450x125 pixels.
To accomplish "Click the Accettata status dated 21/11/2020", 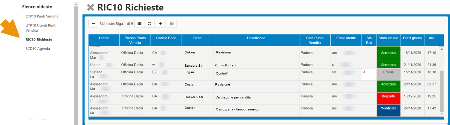I will pos(388,65).
